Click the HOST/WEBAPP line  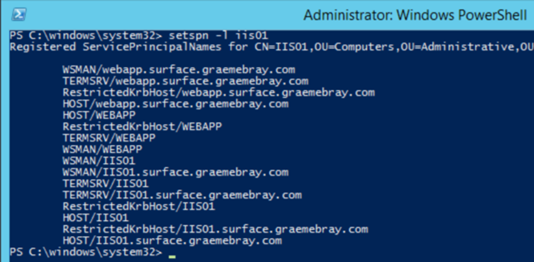tap(99, 115)
